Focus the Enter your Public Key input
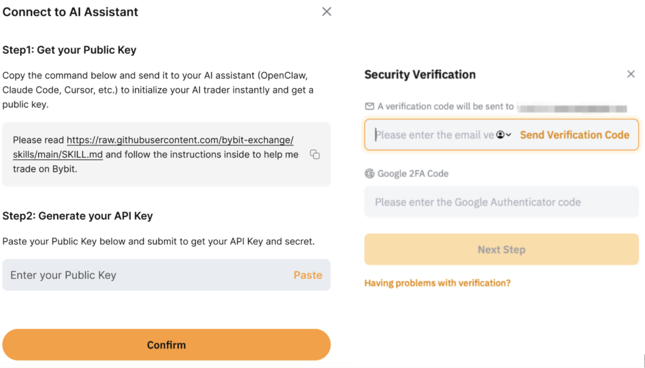Viewport: 645px width, 368px height. pos(147,275)
